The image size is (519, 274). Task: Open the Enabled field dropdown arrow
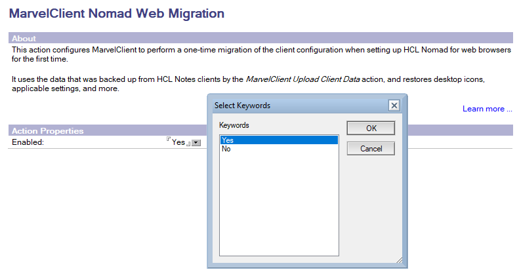tap(196, 143)
